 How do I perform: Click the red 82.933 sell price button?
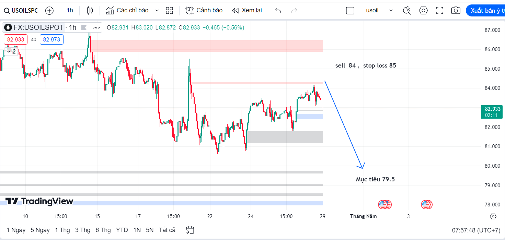pos(15,39)
